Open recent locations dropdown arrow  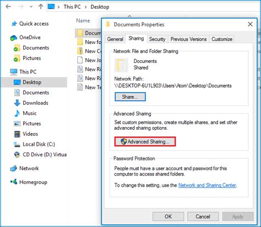(x=31, y=7)
